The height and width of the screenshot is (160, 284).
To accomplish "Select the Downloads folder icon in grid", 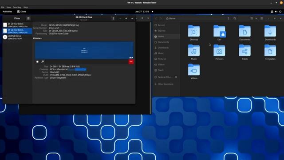I will click(270, 33).
